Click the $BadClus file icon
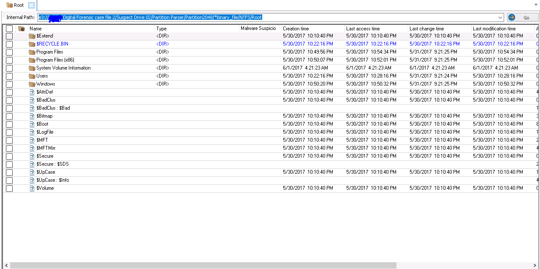This screenshot has width=540, height=269. coord(32,100)
